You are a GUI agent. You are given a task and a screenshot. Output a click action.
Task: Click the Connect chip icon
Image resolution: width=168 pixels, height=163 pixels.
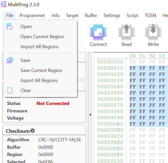98,32
